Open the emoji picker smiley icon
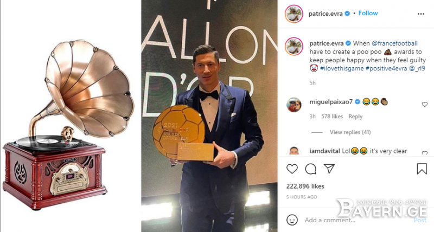Viewport: 434px width, 232px height. 292,220
